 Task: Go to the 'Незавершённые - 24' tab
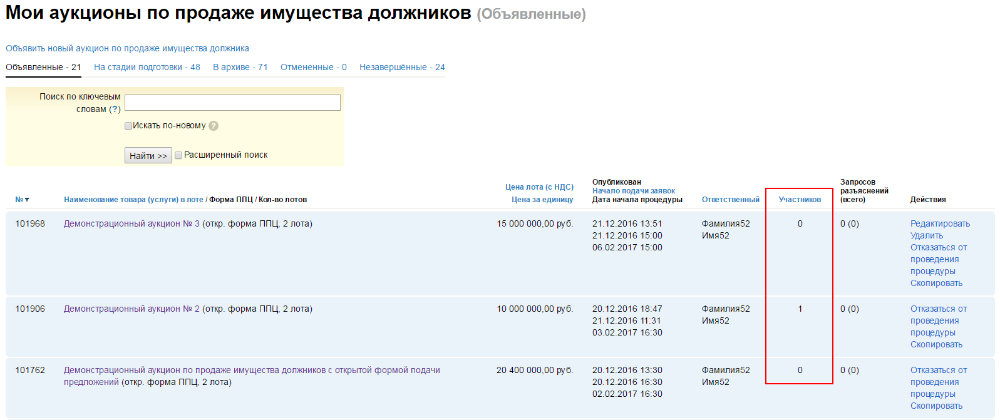pyautogui.click(x=402, y=67)
